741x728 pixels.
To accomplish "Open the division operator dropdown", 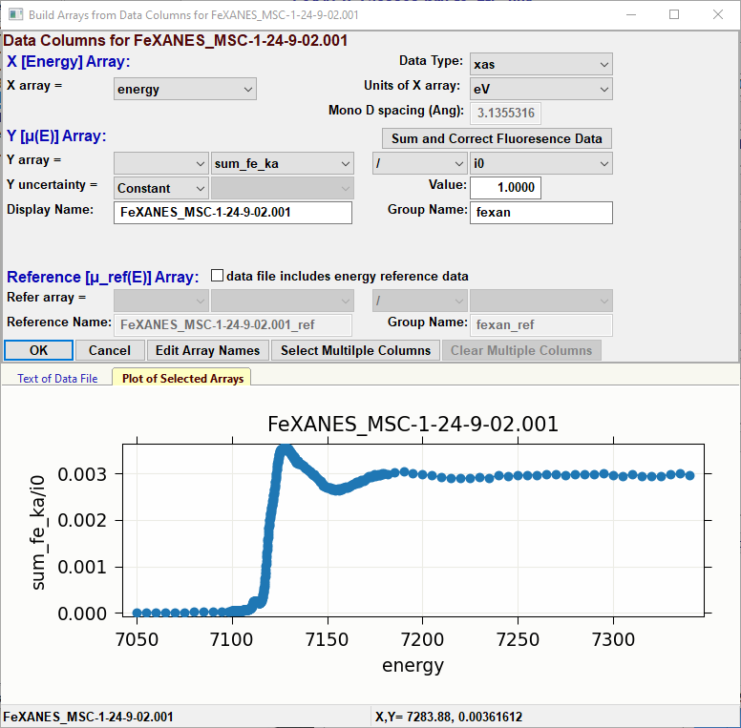I will click(x=419, y=164).
